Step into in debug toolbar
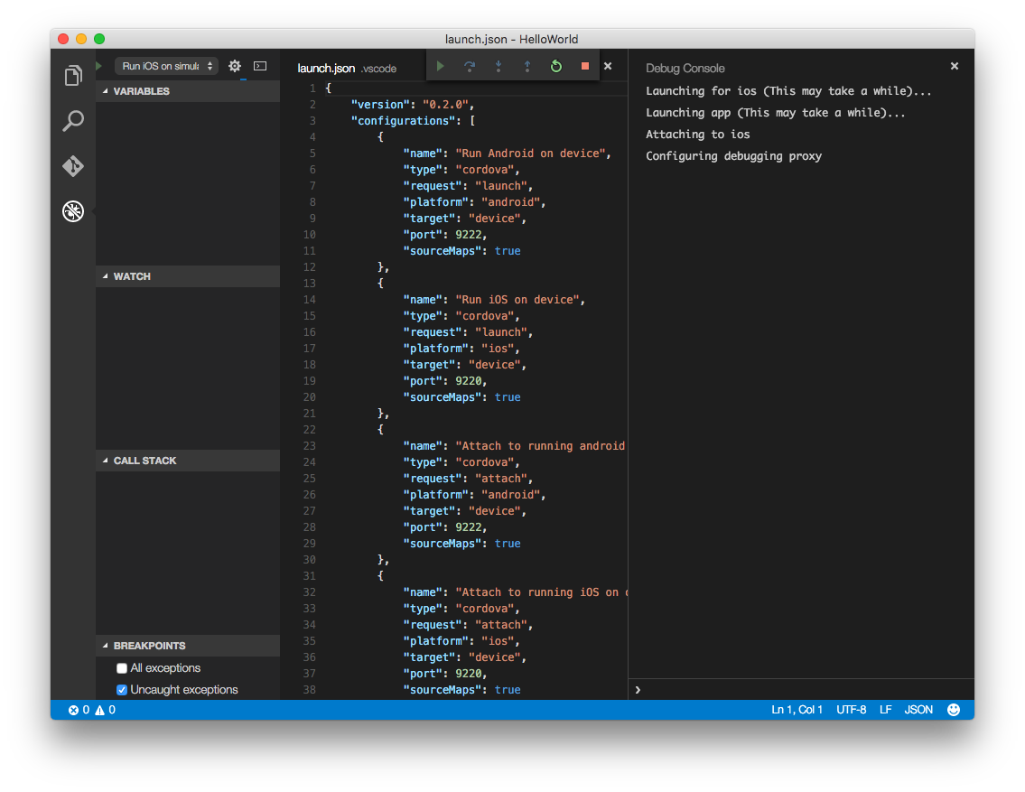Viewport: 1025px width, 792px height. point(499,66)
